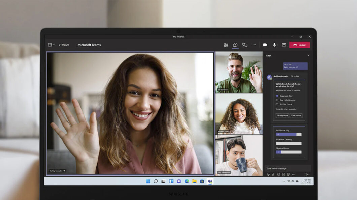357x200 pixels.
Task: Click the Oceanside Stay result bar
Action: coord(289,134)
